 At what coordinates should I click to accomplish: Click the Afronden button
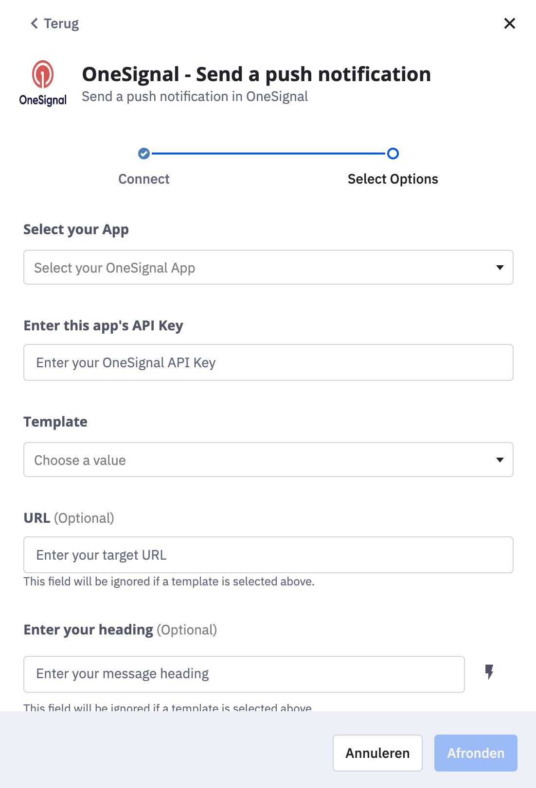coord(476,753)
